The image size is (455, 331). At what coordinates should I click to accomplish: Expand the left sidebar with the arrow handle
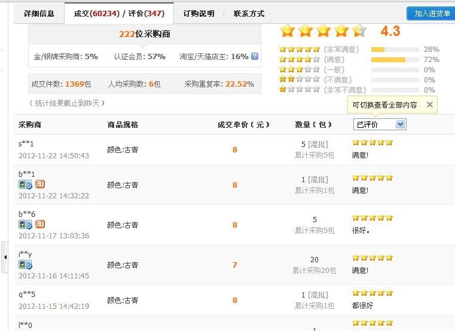[5, 256]
